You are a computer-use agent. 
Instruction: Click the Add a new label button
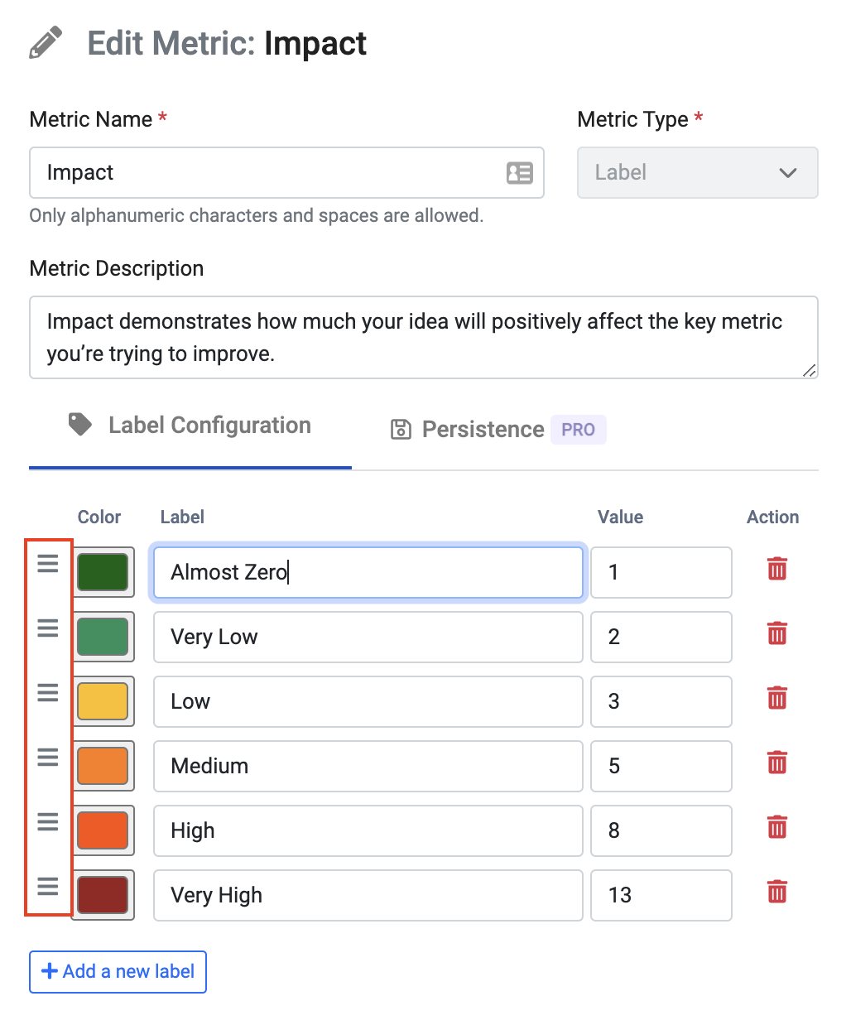pyautogui.click(x=118, y=971)
